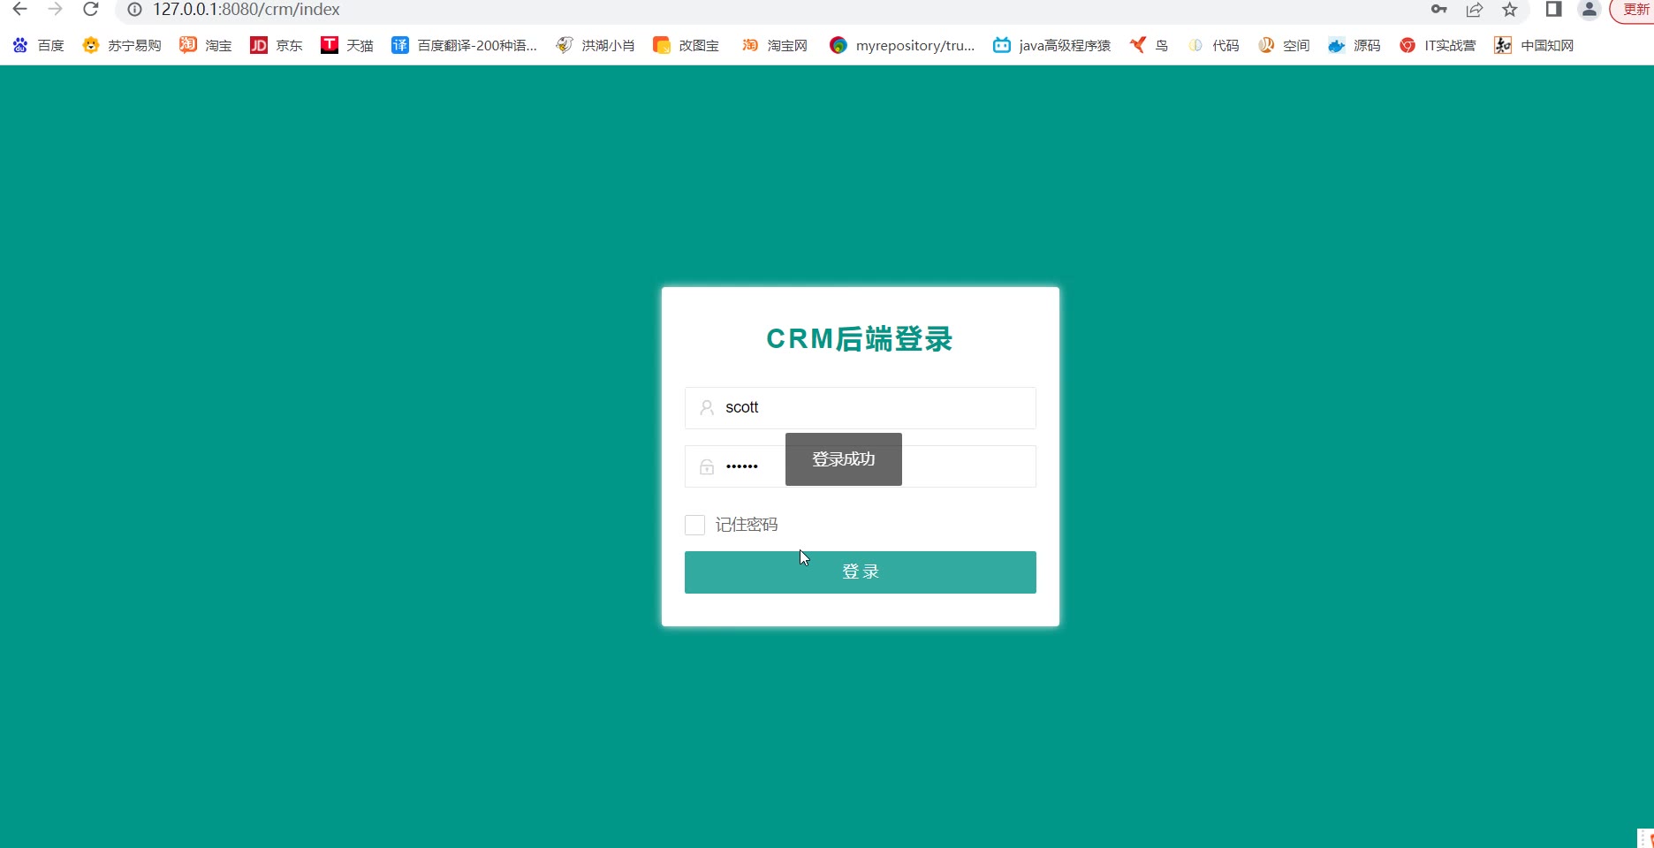Open the 鸟 bookmark
This screenshot has height=848, width=1654.
(x=1149, y=45)
